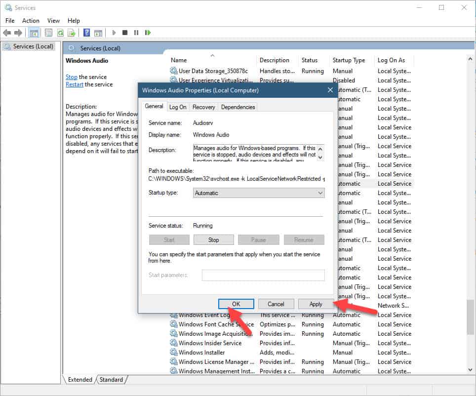The height and width of the screenshot is (396, 476).
Task: Click Services app icon in title bar
Action: point(8,7)
